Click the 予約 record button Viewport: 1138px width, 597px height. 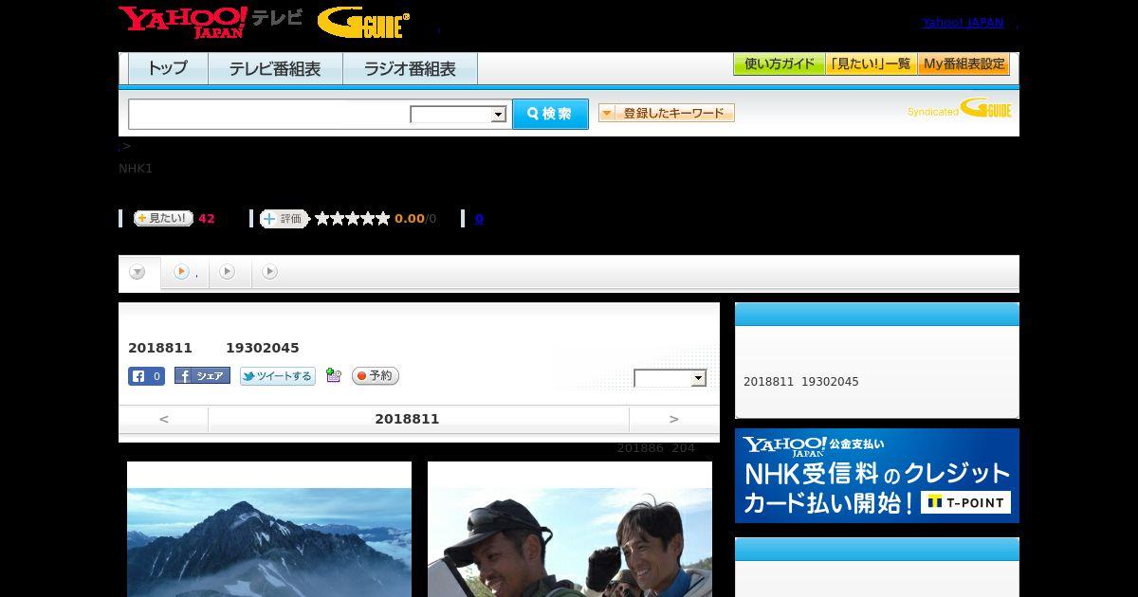click(x=376, y=376)
